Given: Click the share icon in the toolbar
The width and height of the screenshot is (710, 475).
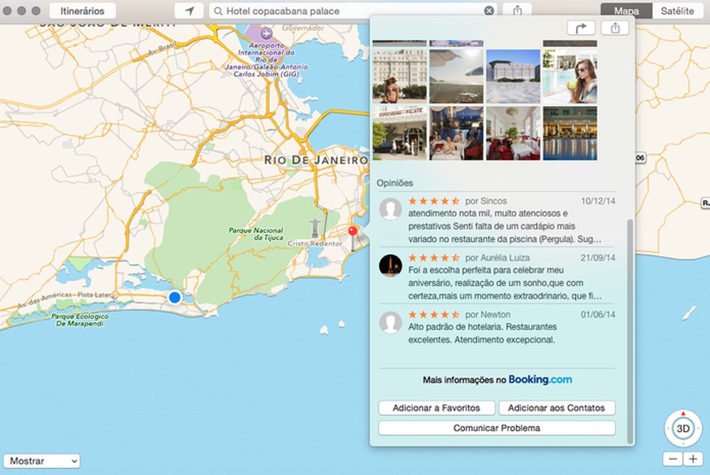Looking at the screenshot, I should pos(515,10).
